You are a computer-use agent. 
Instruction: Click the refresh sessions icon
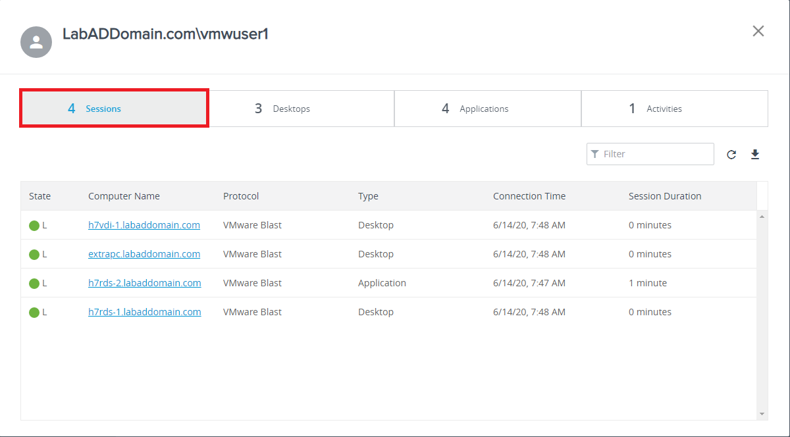(x=731, y=155)
